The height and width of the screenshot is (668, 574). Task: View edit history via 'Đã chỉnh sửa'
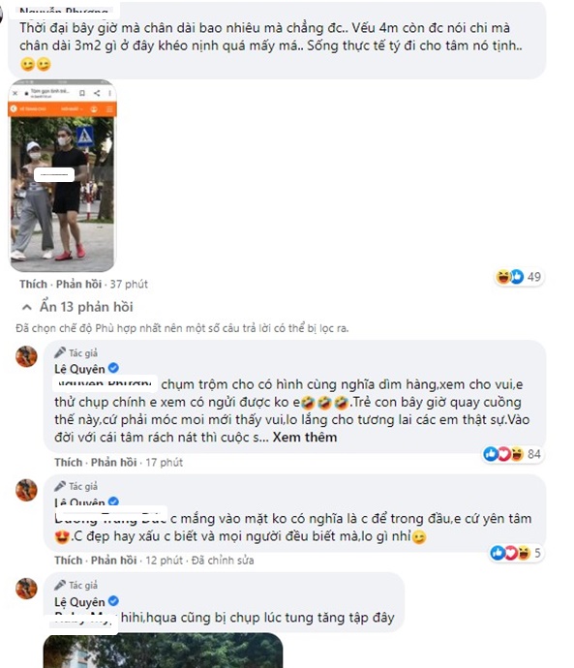click(x=223, y=561)
